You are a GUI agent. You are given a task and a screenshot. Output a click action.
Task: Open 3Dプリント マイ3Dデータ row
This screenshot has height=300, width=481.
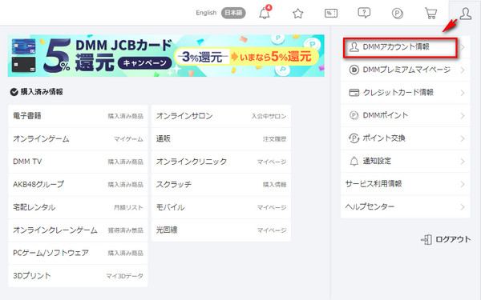point(78,276)
